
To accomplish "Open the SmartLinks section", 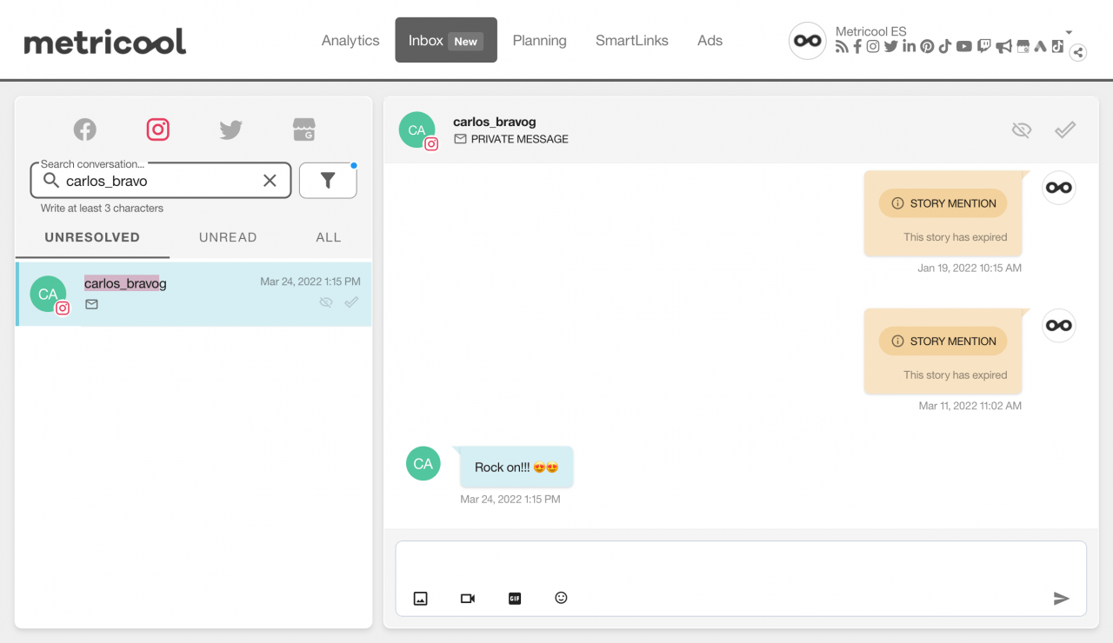I will [631, 40].
